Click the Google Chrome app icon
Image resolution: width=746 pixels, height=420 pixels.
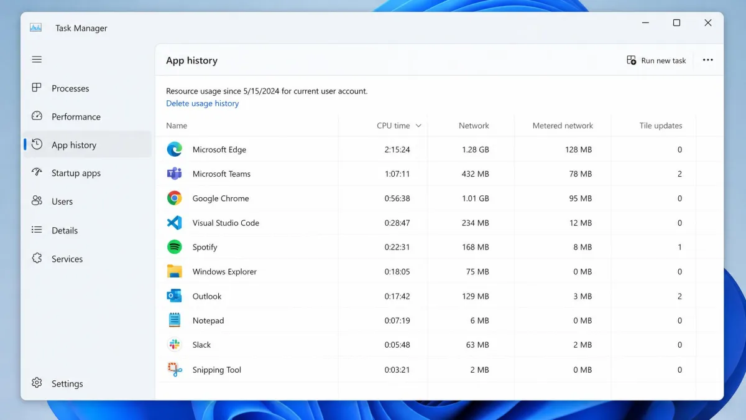[x=175, y=198]
